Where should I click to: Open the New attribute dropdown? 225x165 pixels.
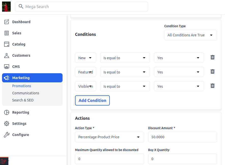pyautogui.click(x=85, y=58)
